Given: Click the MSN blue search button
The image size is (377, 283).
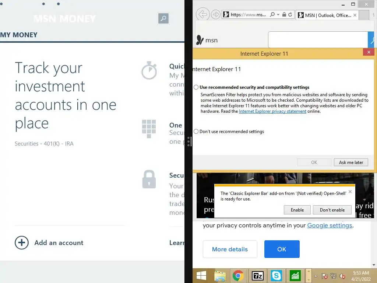Looking at the screenshot, I should pyautogui.click(x=372, y=40).
